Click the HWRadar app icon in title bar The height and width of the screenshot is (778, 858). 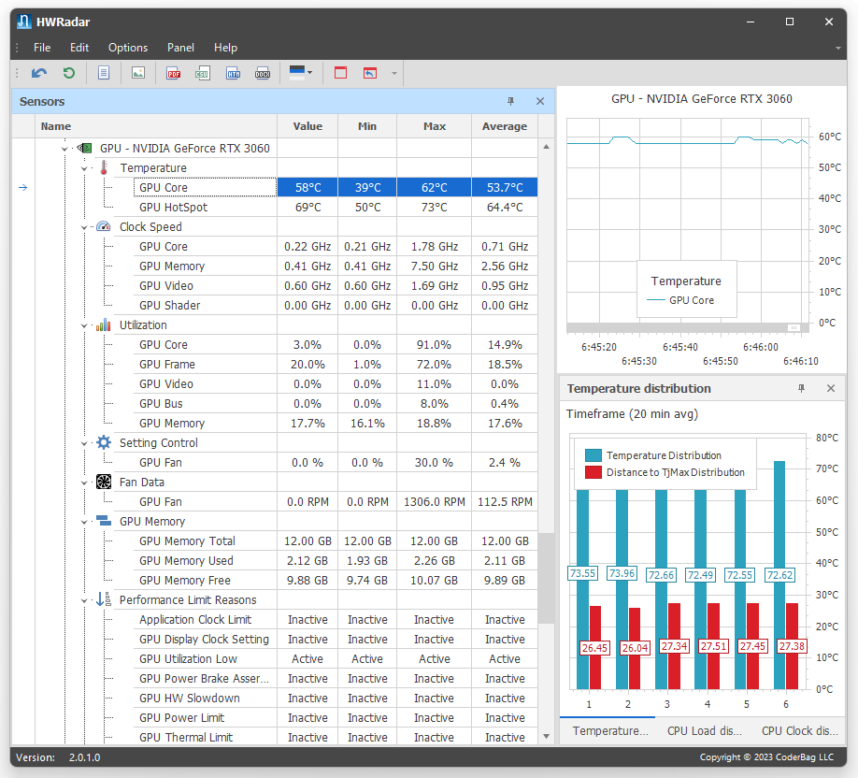pos(24,22)
